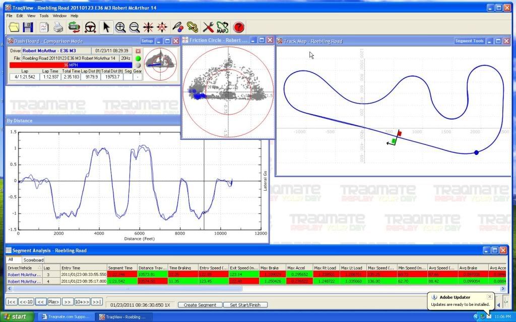The image size is (516, 322).
Task: Click the blue position dot on Track Map
Action: pos(476,152)
